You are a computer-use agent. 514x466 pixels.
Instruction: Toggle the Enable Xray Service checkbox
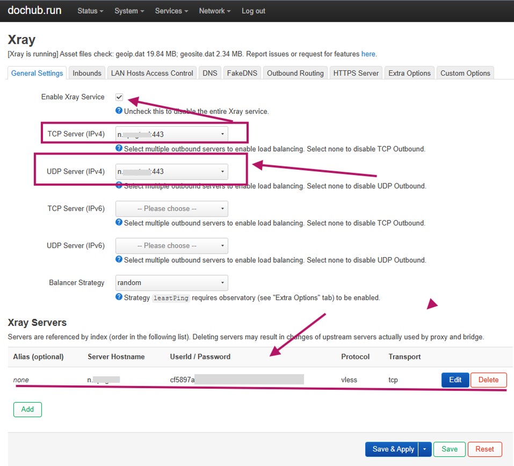119,97
